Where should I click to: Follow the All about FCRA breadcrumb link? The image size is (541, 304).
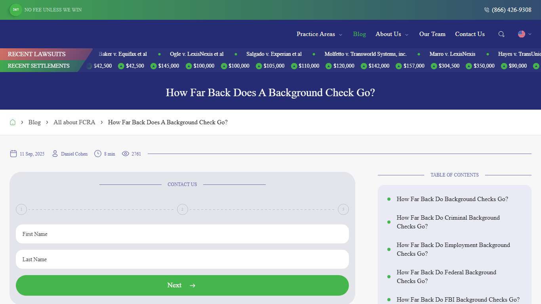[x=74, y=122]
